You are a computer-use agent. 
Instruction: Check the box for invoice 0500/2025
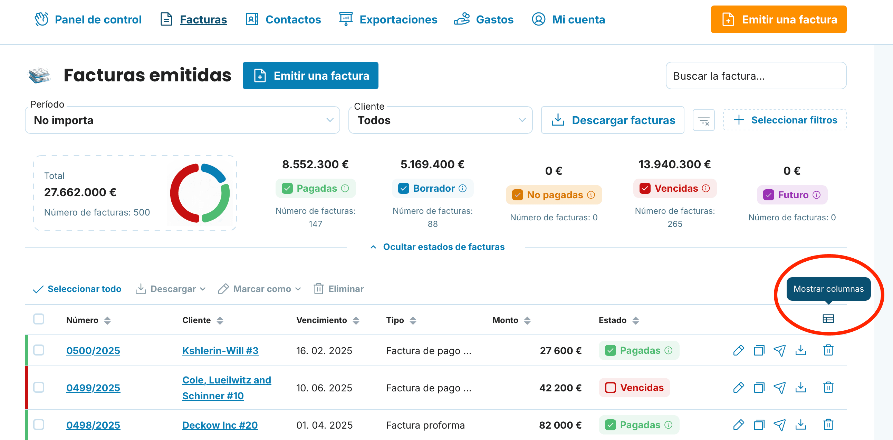pyautogui.click(x=38, y=350)
